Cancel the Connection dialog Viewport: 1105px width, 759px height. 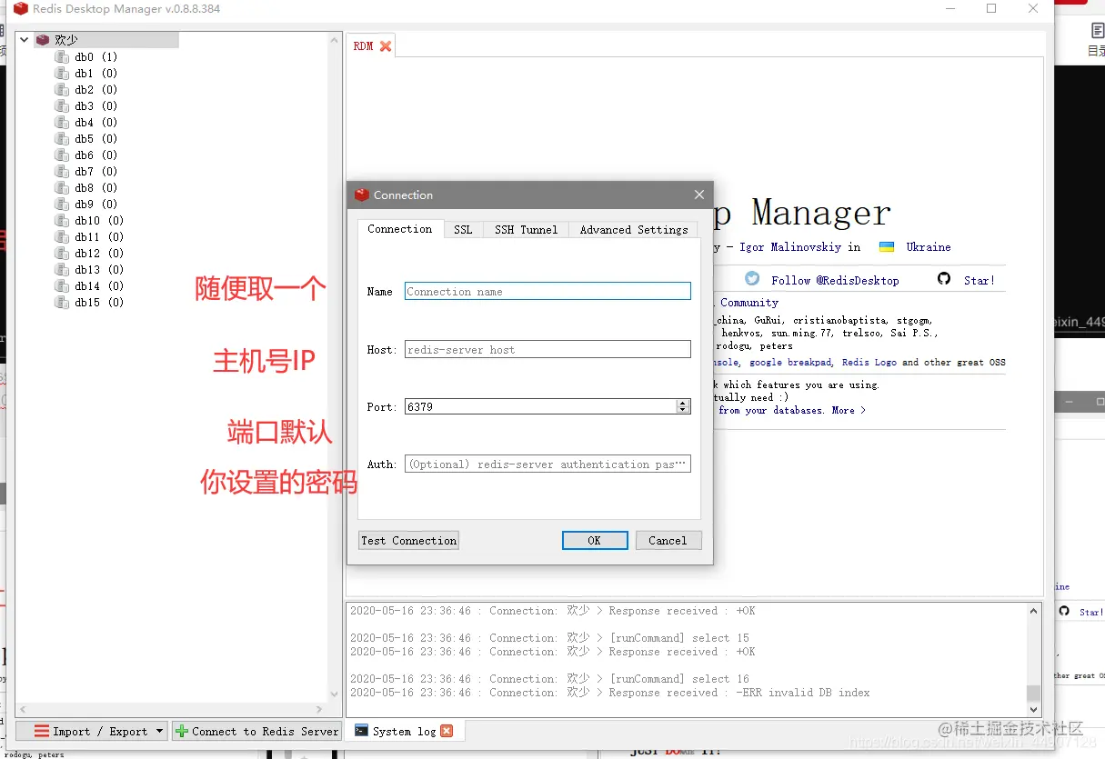tap(668, 541)
